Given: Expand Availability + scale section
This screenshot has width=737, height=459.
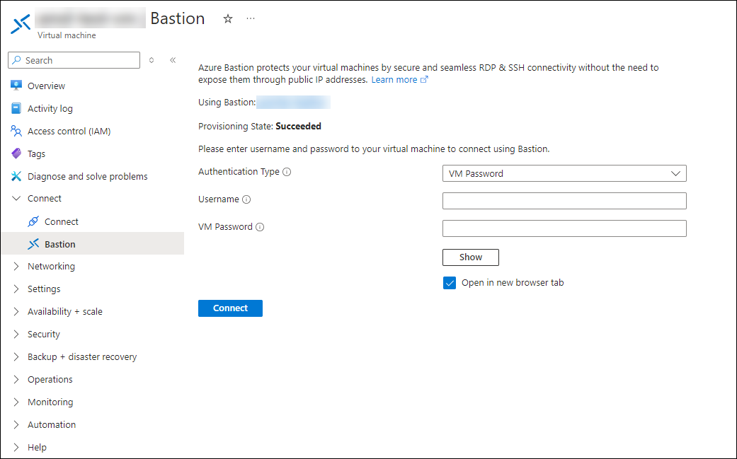Looking at the screenshot, I should click(x=16, y=311).
